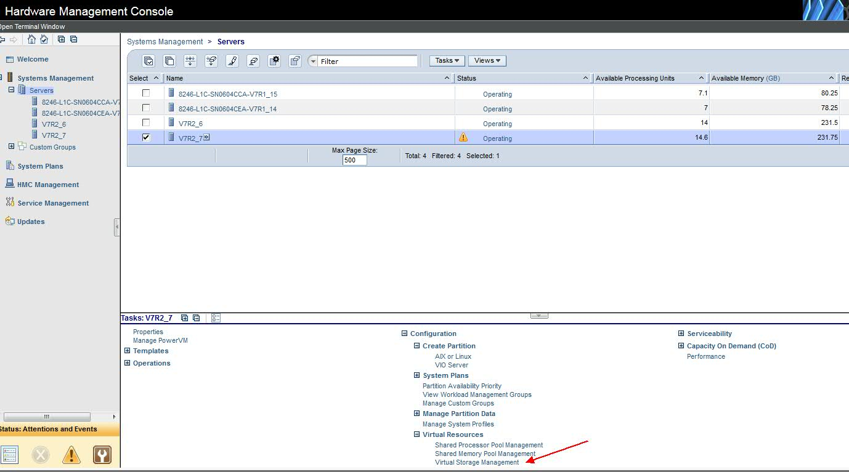The height and width of the screenshot is (472, 849).
Task: Click the Serviceable Events wrench icon
Action: click(x=102, y=455)
